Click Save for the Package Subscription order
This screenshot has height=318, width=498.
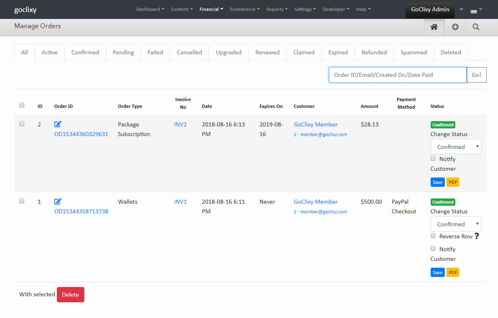pyautogui.click(x=438, y=182)
